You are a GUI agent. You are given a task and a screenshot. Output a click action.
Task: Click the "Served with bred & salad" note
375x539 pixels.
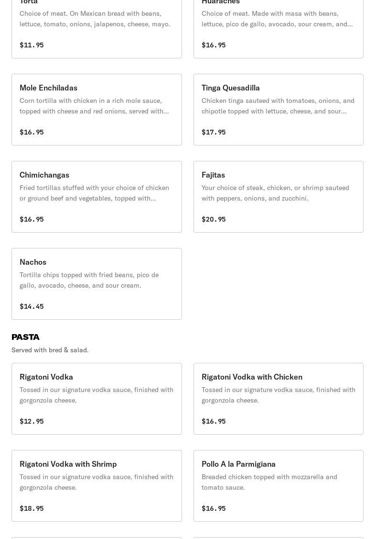coord(50,350)
